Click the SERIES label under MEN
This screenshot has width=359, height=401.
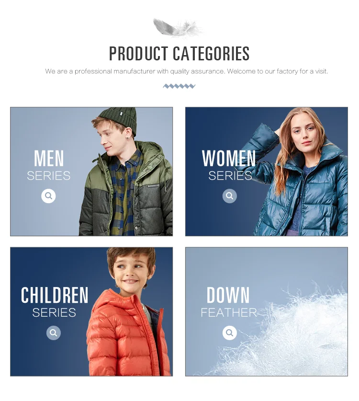48,176
